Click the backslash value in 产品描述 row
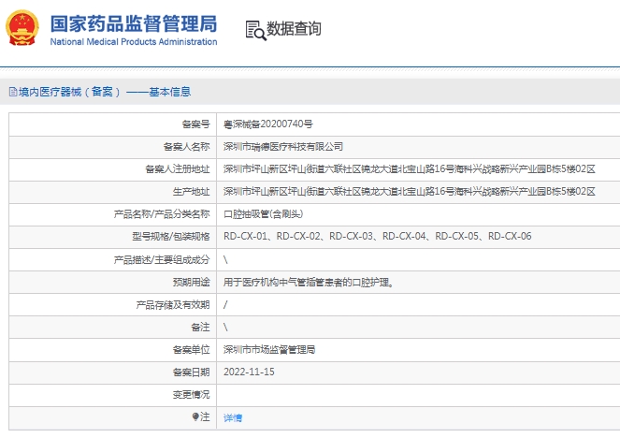The width and height of the screenshot is (620, 438). [225, 260]
